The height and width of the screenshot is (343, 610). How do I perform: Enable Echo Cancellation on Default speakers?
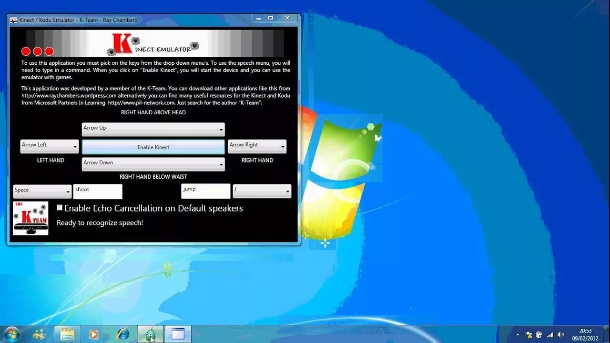[x=60, y=207]
